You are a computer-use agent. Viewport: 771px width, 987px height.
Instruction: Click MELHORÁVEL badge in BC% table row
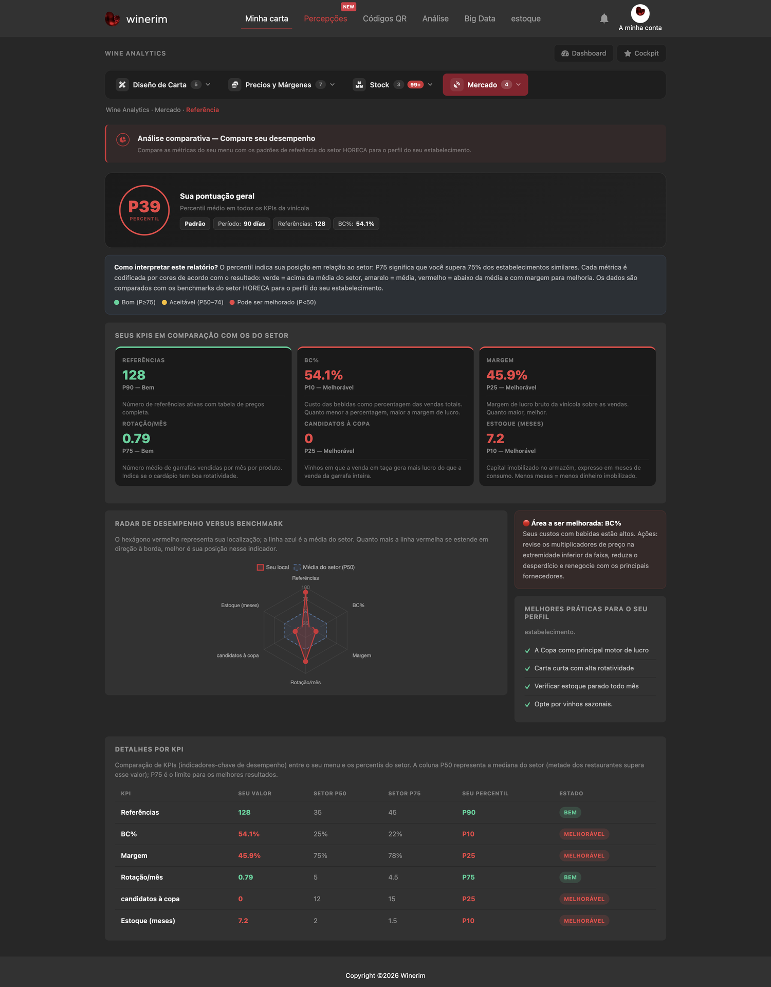click(x=584, y=834)
